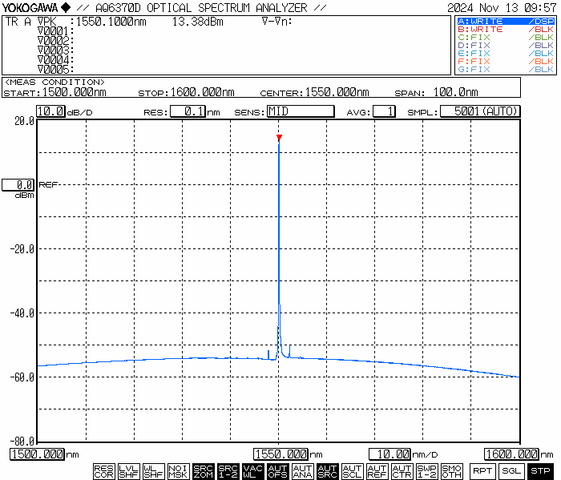The image size is (561, 480).
Task: Click the NOI MSK indicator
Action: click(178, 471)
